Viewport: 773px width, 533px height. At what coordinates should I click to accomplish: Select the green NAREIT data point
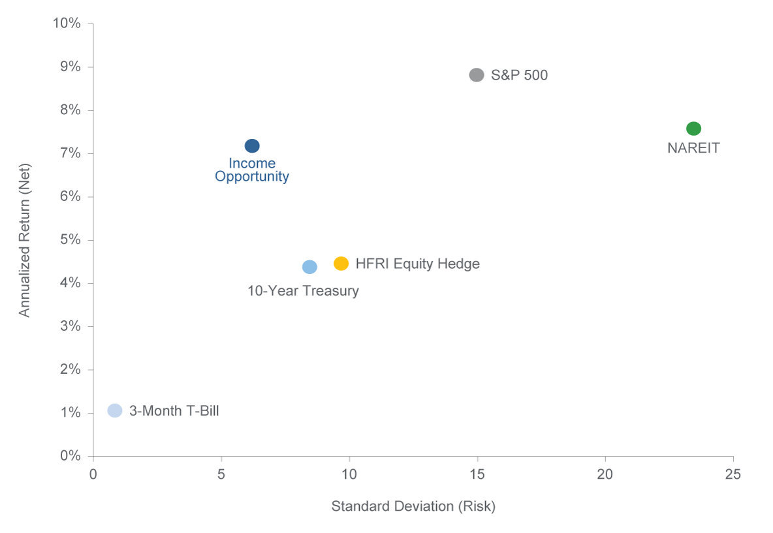pyautogui.click(x=693, y=129)
